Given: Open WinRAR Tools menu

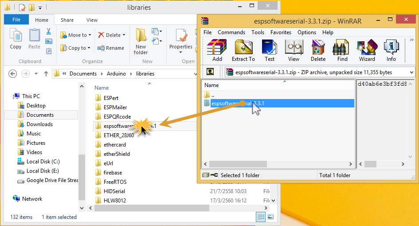Looking at the screenshot, I should [x=258, y=32].
